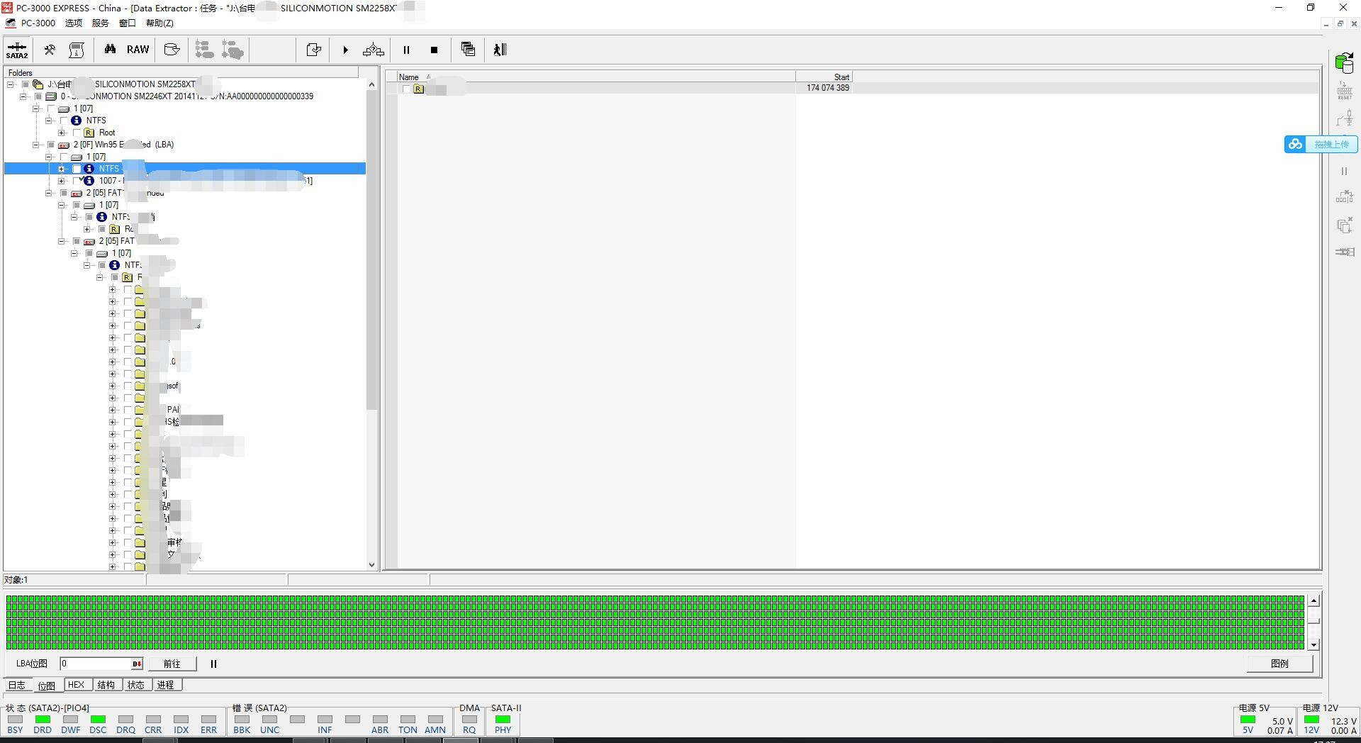Open the PC-3000 menu
The image size is (1361, 743).
click(38, 23)
